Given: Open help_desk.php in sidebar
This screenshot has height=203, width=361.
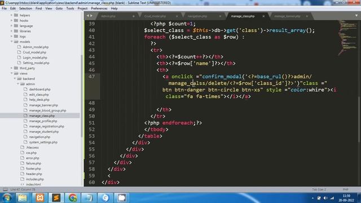Looking at the screenshot, I should point(39,100).
